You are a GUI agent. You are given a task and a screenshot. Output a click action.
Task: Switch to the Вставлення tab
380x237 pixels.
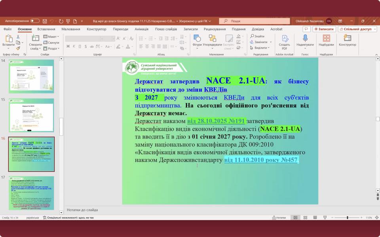point(46,29)
